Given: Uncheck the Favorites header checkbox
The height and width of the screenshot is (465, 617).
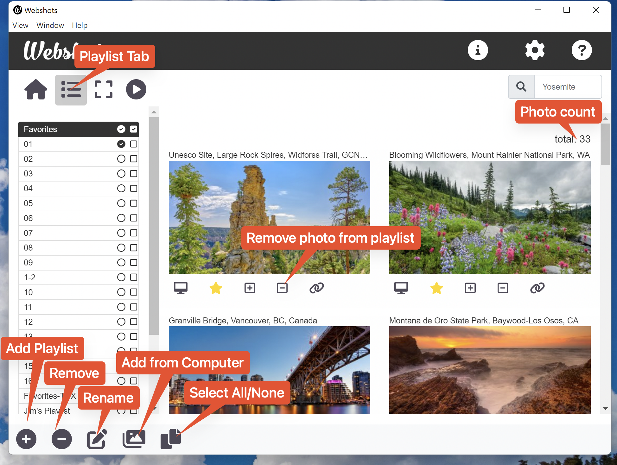Looking at the screenshot, I should [x=134, y=129].
